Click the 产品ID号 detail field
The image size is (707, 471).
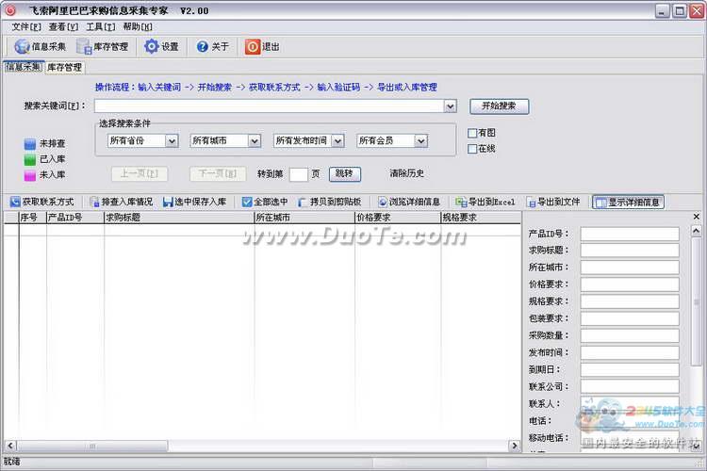[x=630, y=234]
